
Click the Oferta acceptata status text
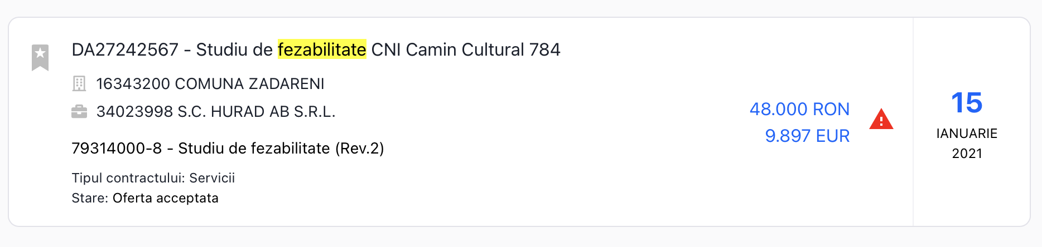[x=165, y=198]
